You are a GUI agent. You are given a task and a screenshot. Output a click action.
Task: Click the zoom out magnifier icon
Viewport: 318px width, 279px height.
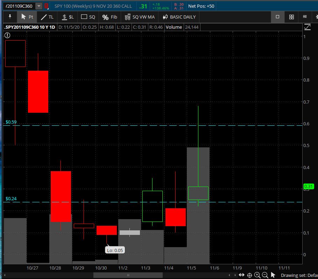click(x=265, y=275)
